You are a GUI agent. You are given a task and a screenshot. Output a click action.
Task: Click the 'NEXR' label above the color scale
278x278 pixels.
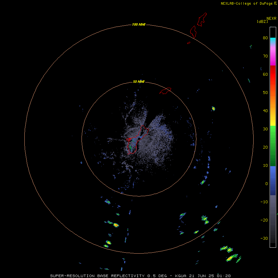click(271, 19)
